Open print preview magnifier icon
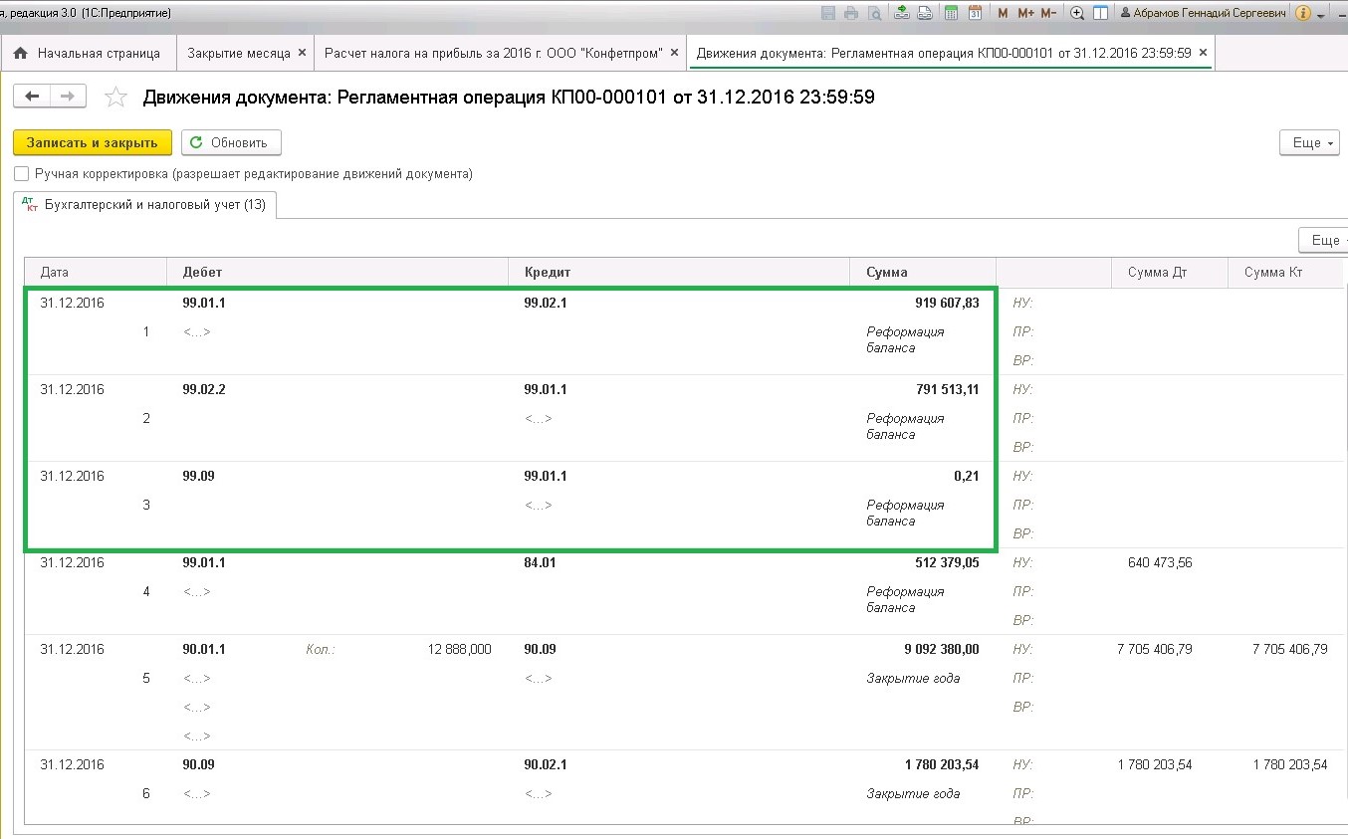Screen dimensions: 1348x839 tap(874, 13)
